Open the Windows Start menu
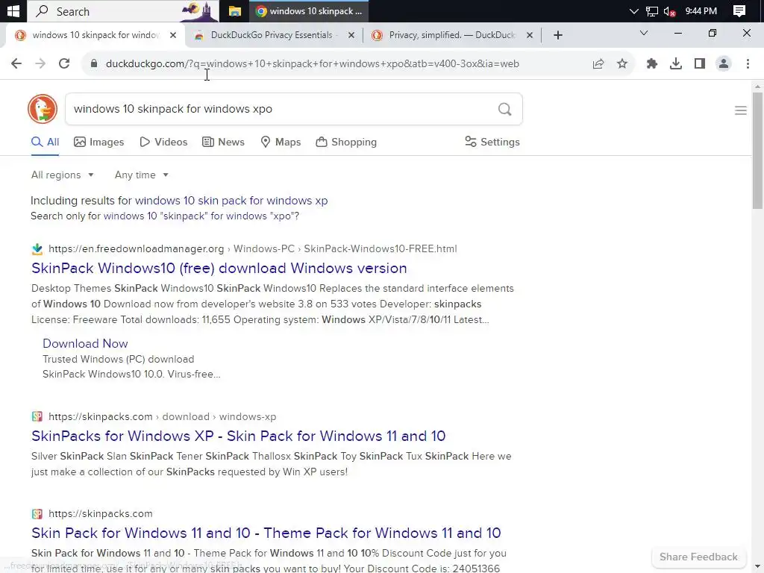 (x=13, y=10)
